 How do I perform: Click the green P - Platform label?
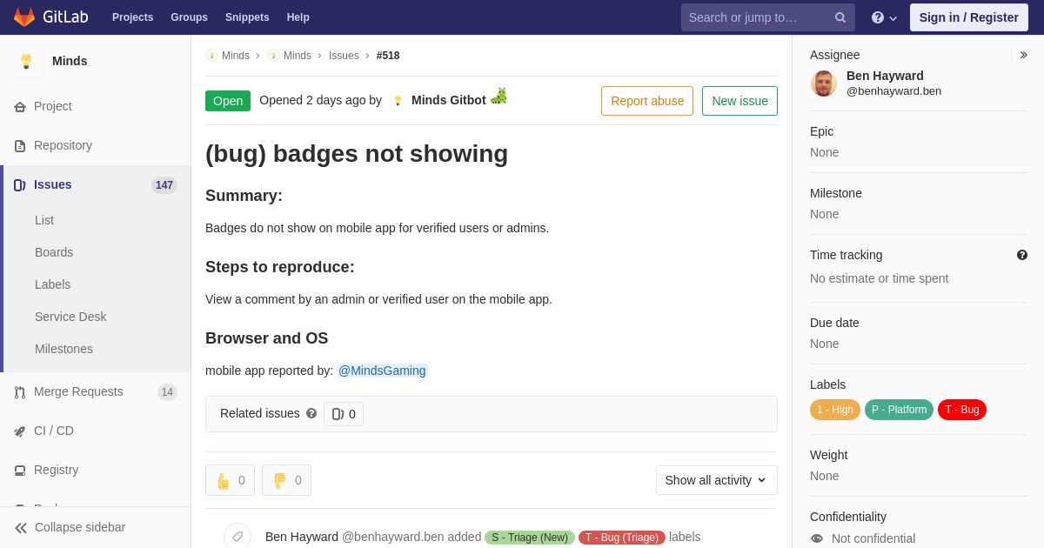coord(899,410)
